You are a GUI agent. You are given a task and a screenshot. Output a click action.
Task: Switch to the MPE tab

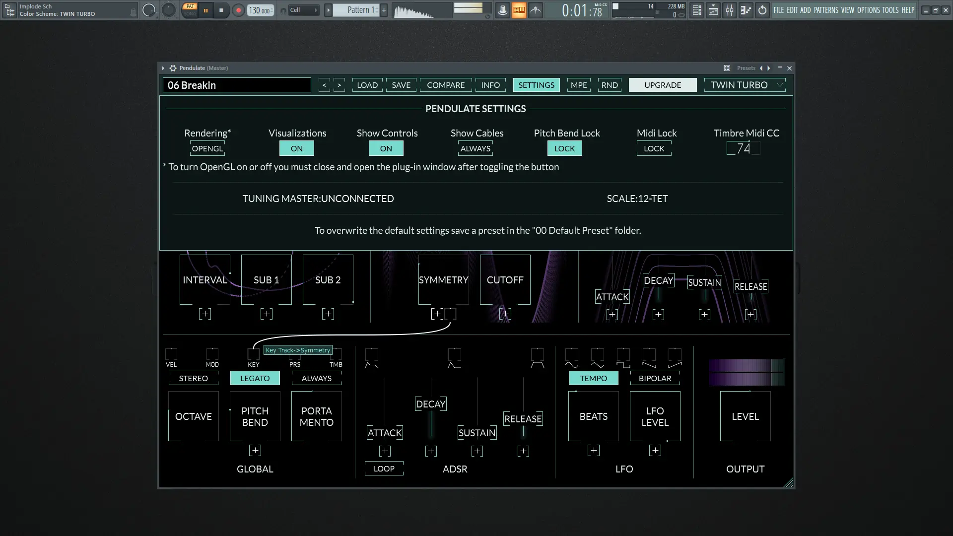point(578,85)
